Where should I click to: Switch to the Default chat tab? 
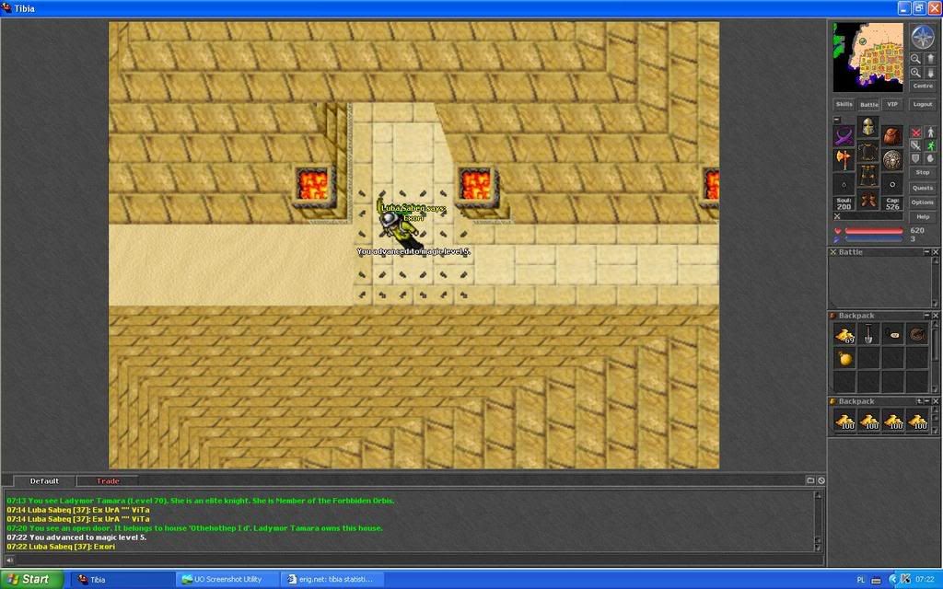click(x=44, y=480)
